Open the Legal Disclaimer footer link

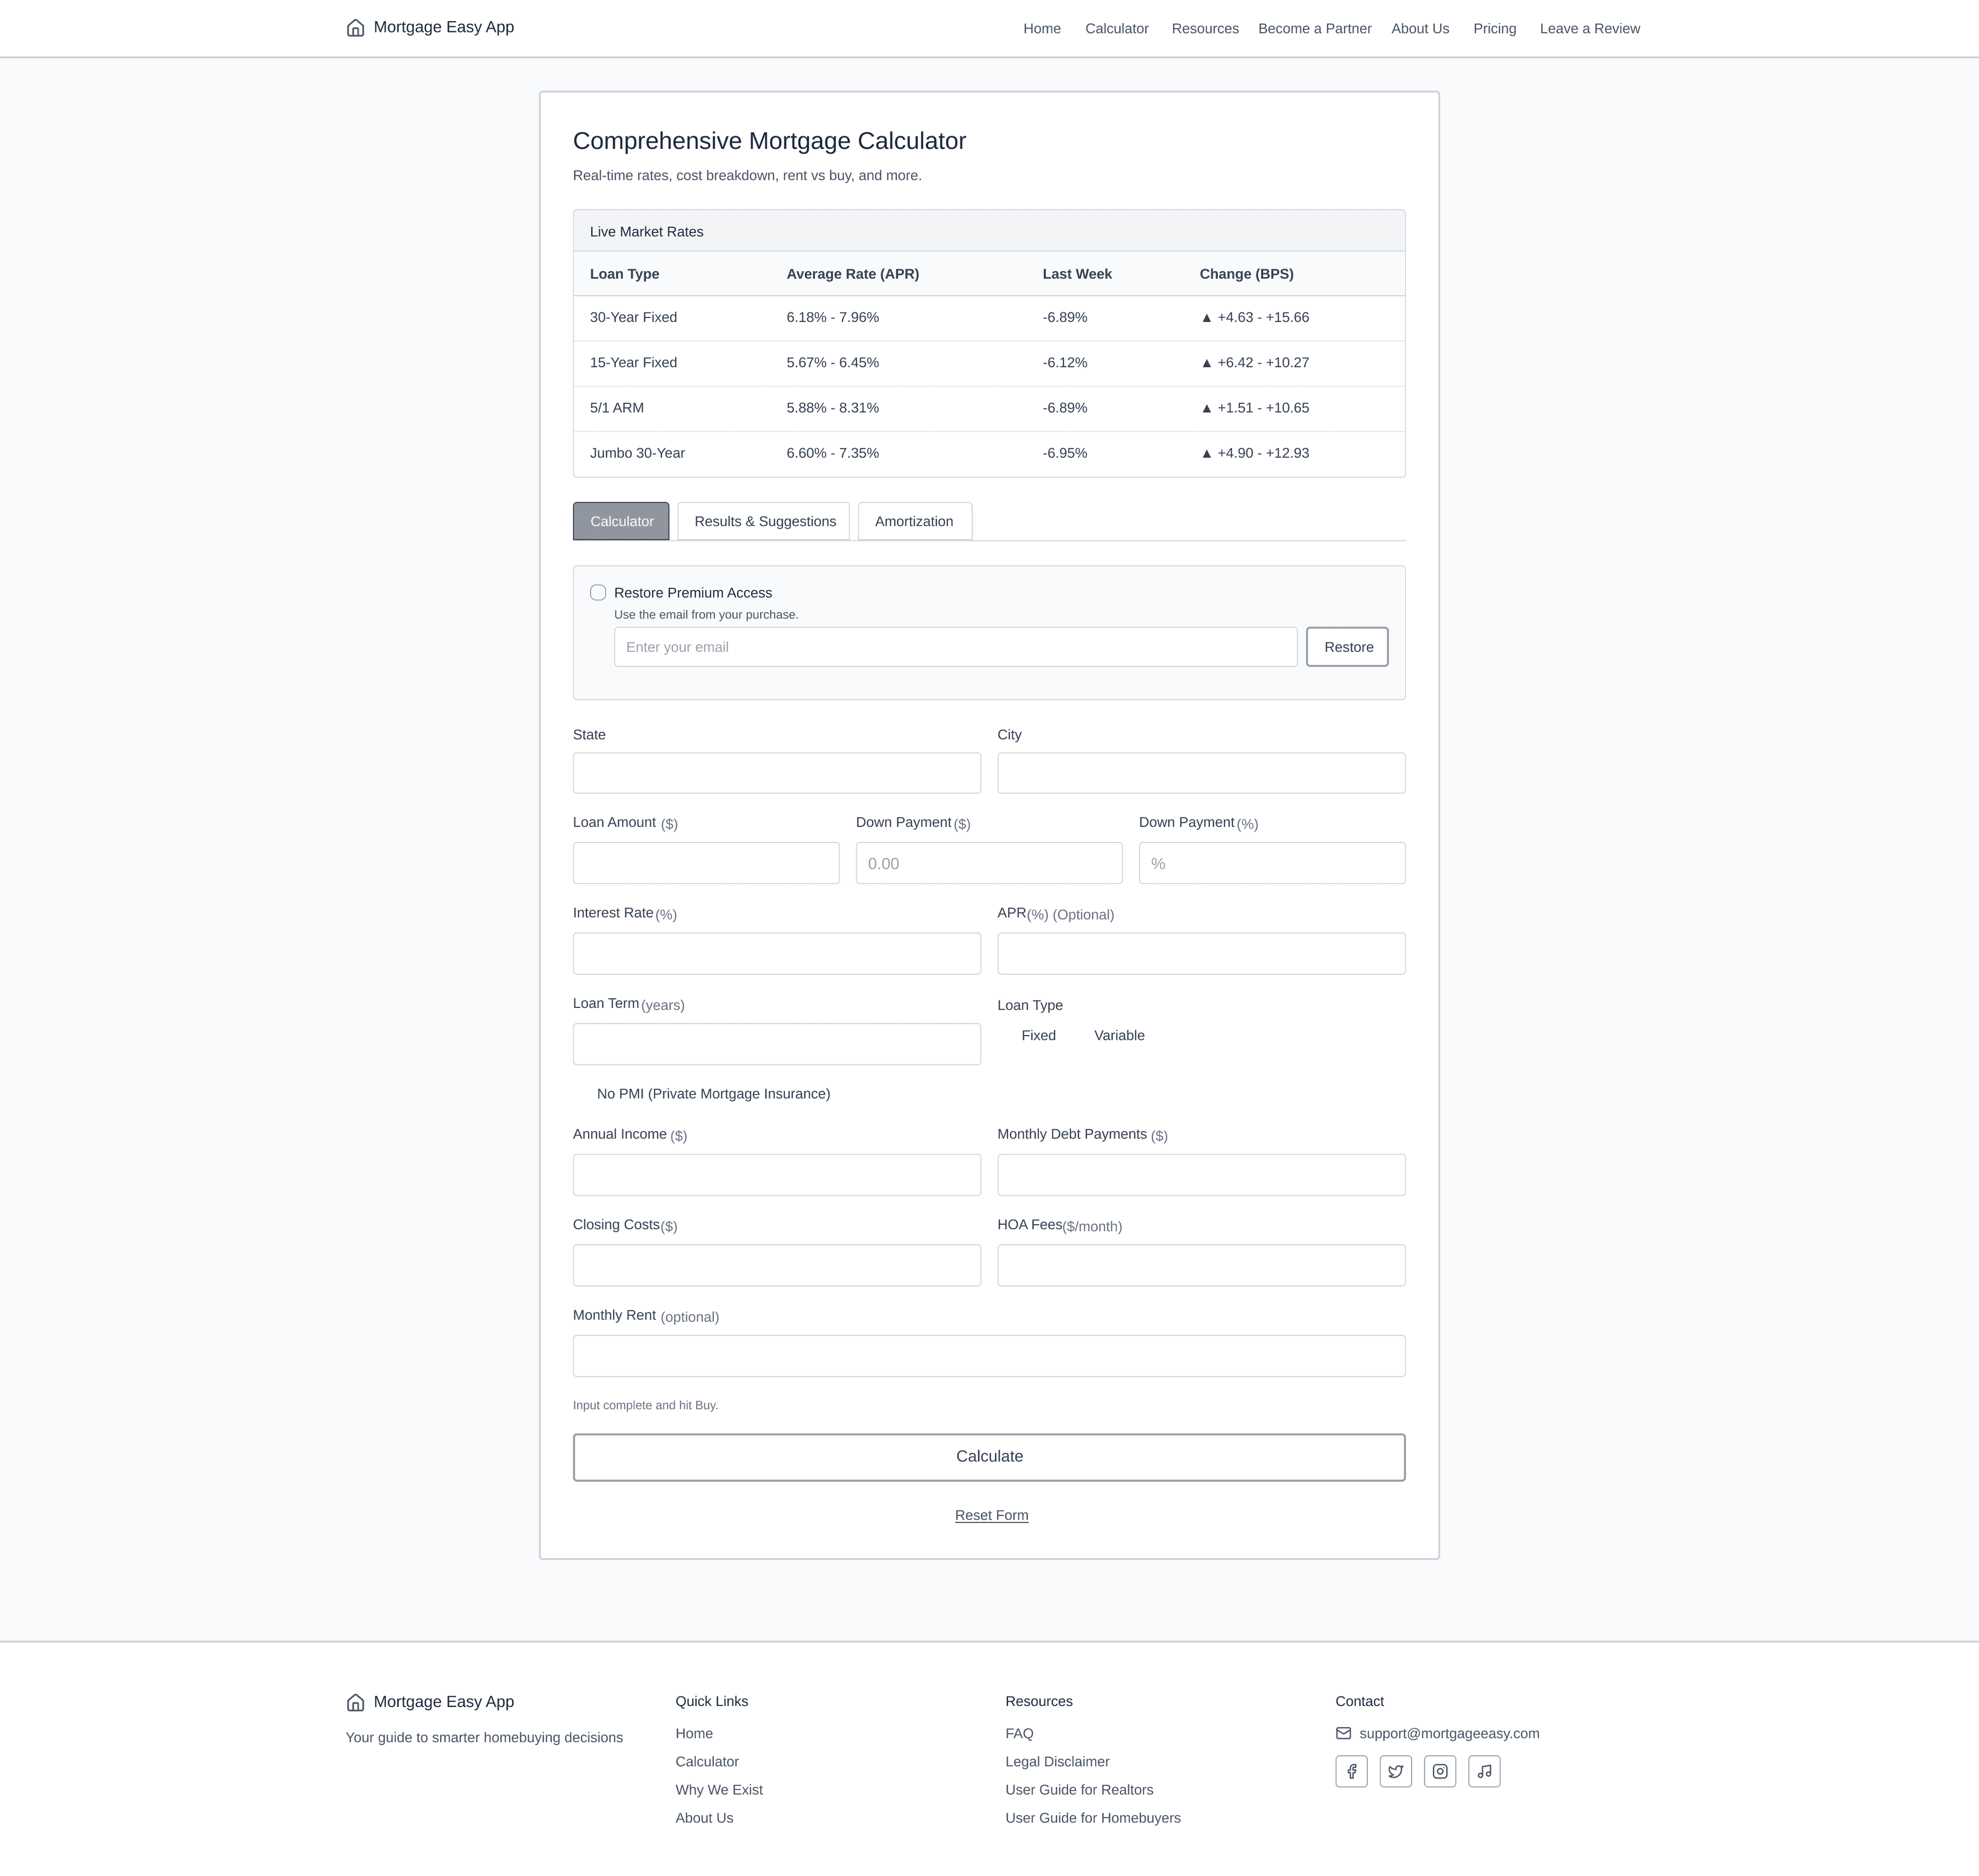[1057, 1761]
